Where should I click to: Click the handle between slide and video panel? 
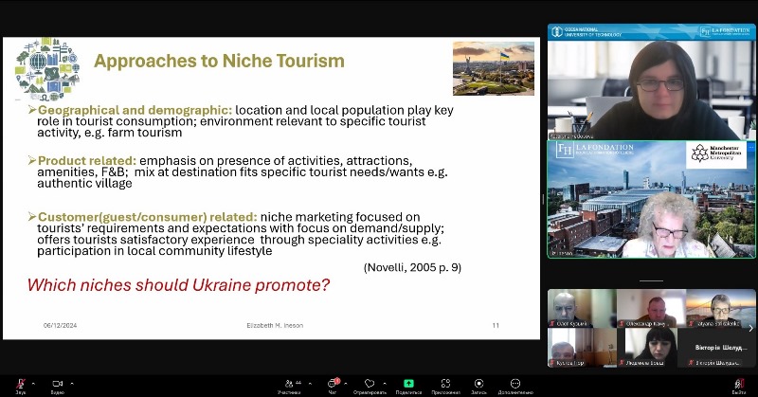(x=543, y=199)
